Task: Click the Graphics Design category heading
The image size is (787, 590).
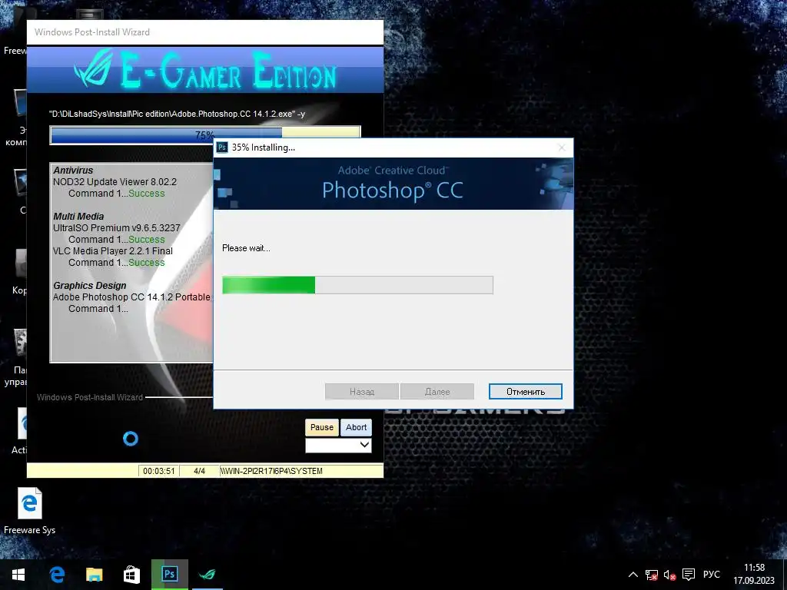Action: tap(90, 286)
